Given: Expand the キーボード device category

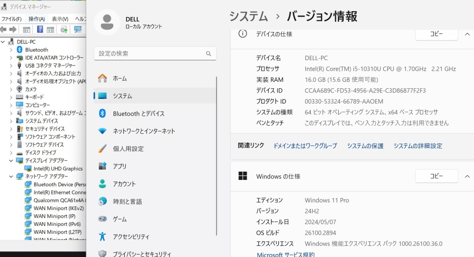Looking at the screenshot, I should [x=11, y=97].
